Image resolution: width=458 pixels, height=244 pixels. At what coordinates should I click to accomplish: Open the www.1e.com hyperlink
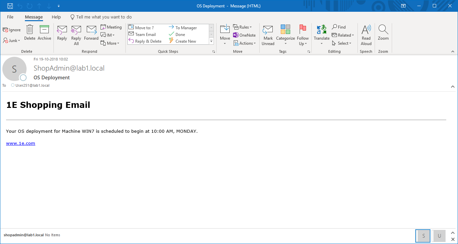click(21, 144)
